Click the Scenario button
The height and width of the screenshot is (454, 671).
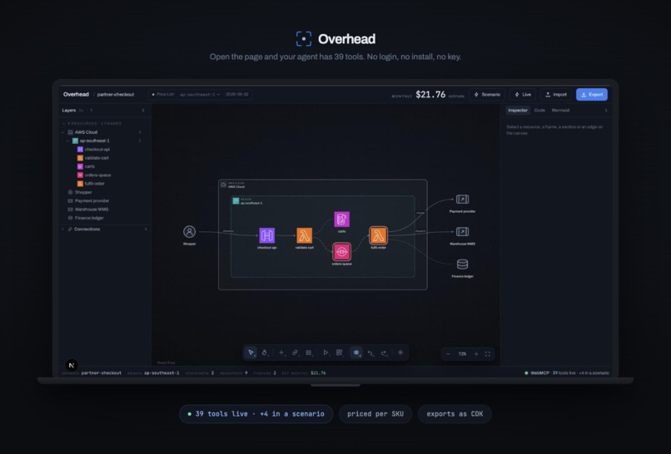click(x=487, y=95)
